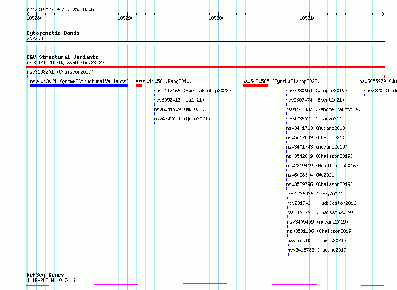The height and width of the screenshot is (290, 397).
Task: Click the IL1RAPL2|NM_017416 gene label
Action: click(x=51, y=280)
